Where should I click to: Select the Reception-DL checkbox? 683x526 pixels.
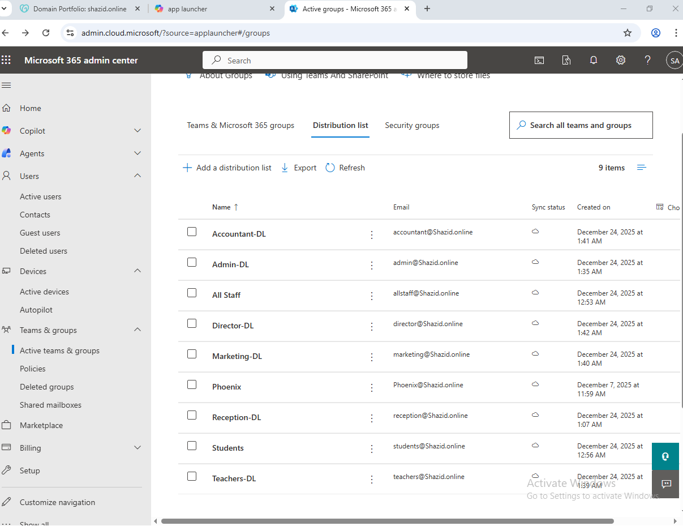coord(192,415)
